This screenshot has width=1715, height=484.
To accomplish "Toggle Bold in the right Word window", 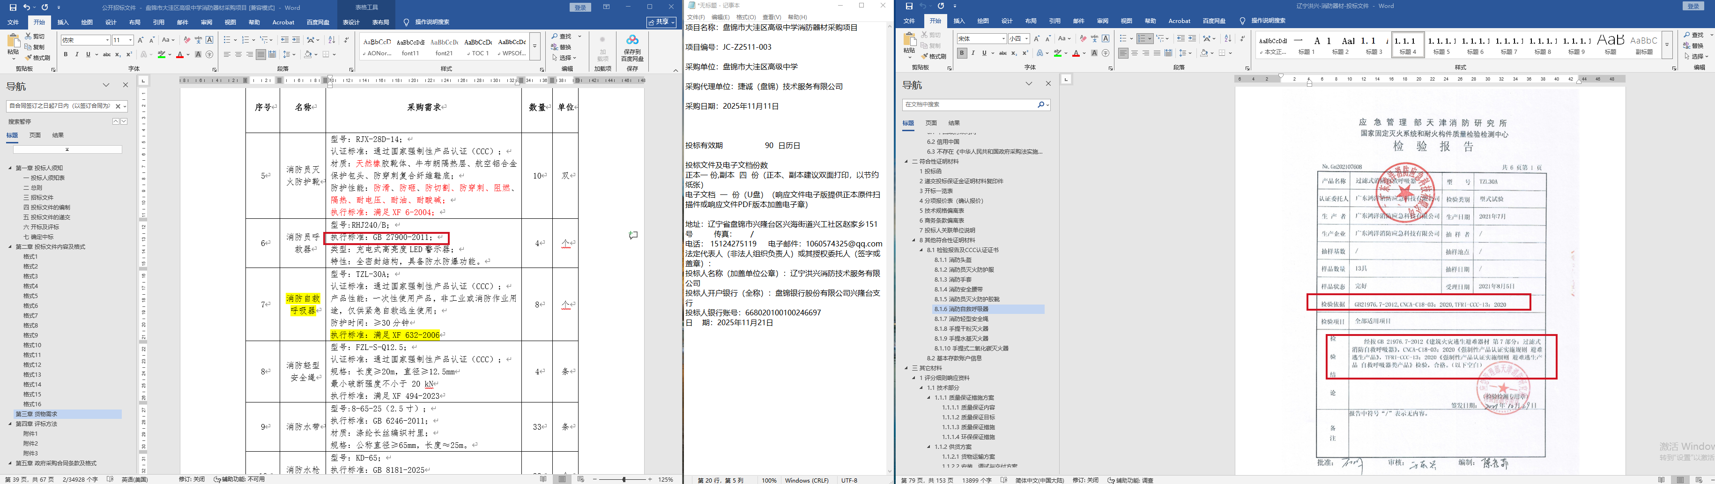I will tap(962, 53).
